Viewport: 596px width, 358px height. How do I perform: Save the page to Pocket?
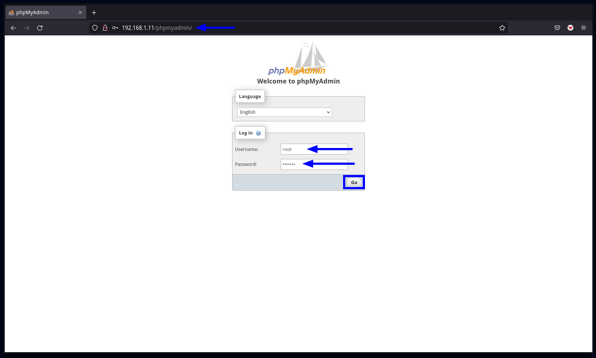557,28
